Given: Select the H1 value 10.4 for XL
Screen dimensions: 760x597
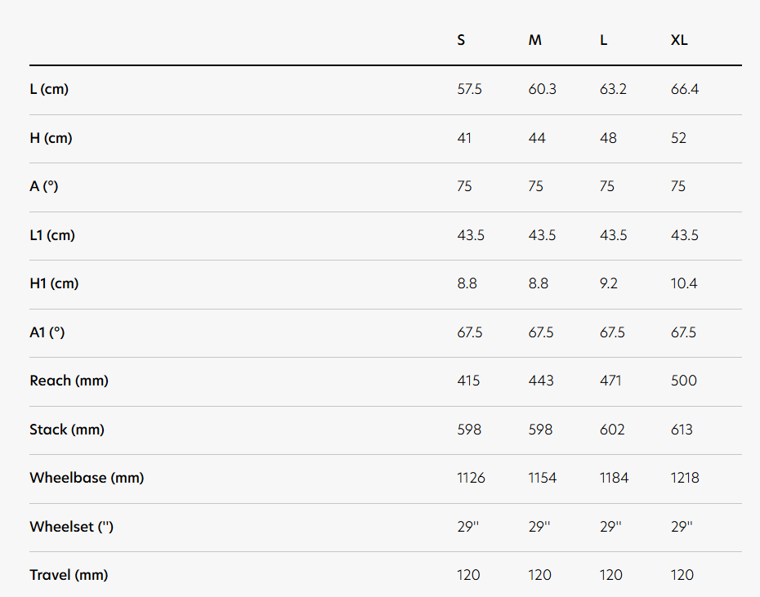Looking at the screenshot, I should [x=685, y=283].
